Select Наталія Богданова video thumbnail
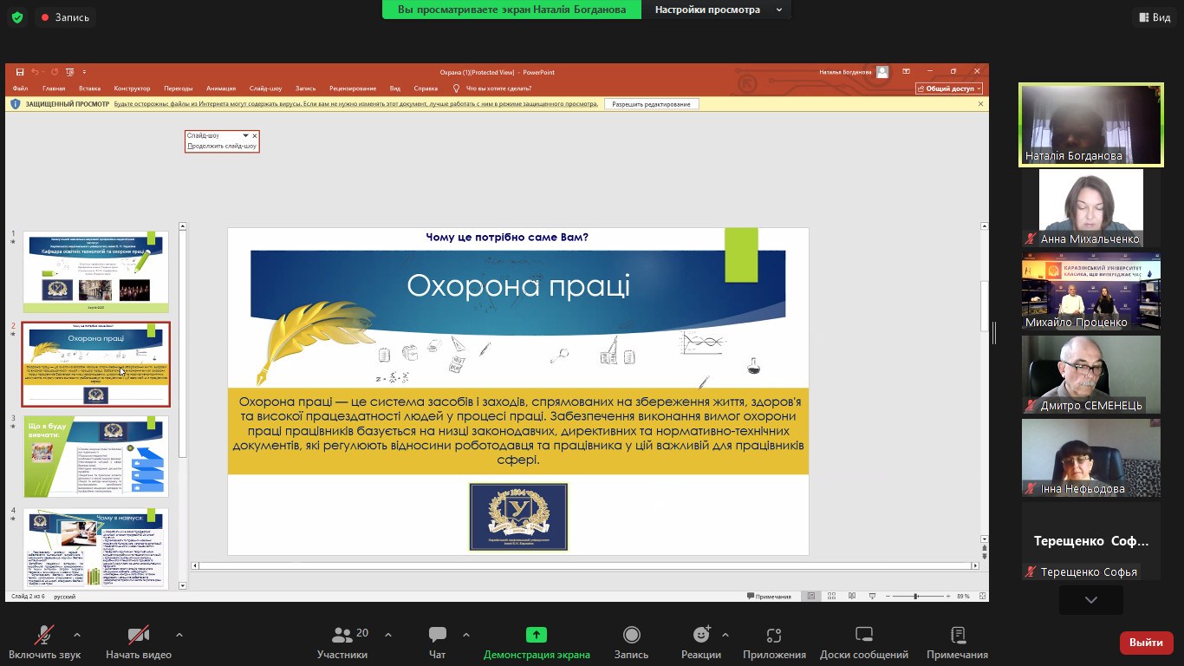This screenshot has width=1184, height=666. click(x=1090, y=124)
